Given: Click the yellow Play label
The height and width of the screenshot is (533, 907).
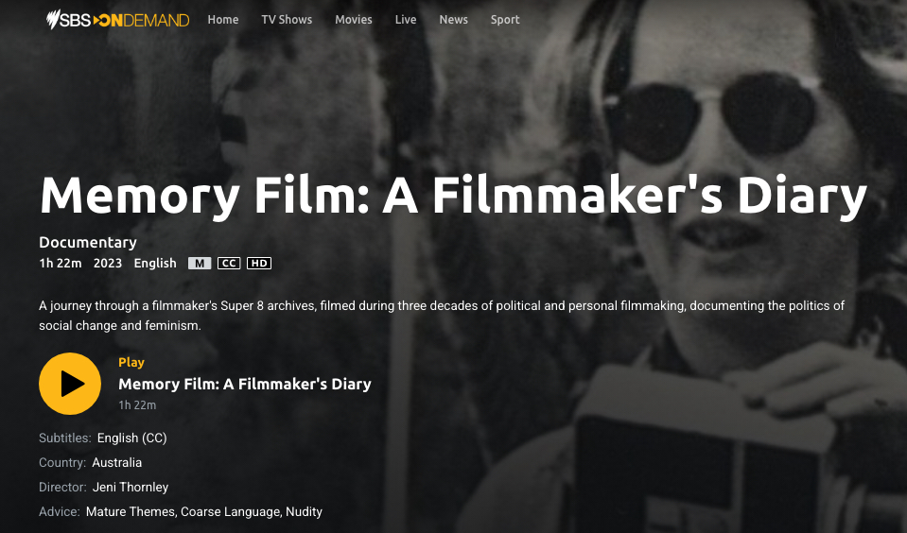Looking at the screenshot, I should (131, 363).
